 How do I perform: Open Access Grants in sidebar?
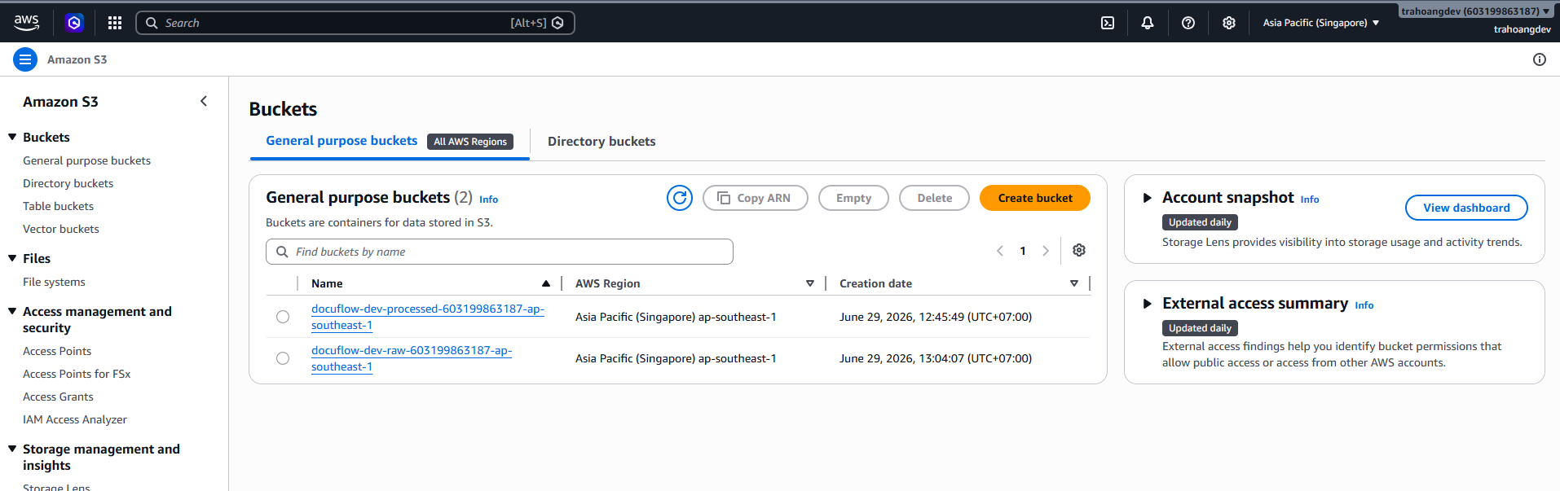pos(58,397)
